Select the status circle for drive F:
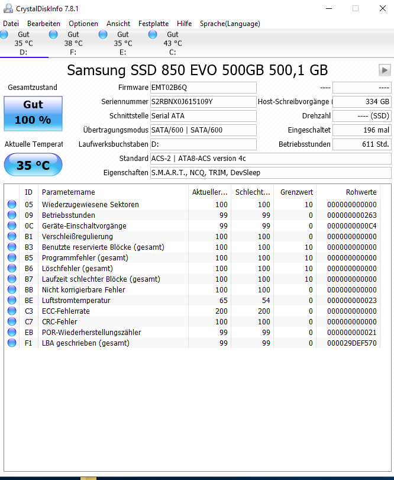 [x=53, y=34]
